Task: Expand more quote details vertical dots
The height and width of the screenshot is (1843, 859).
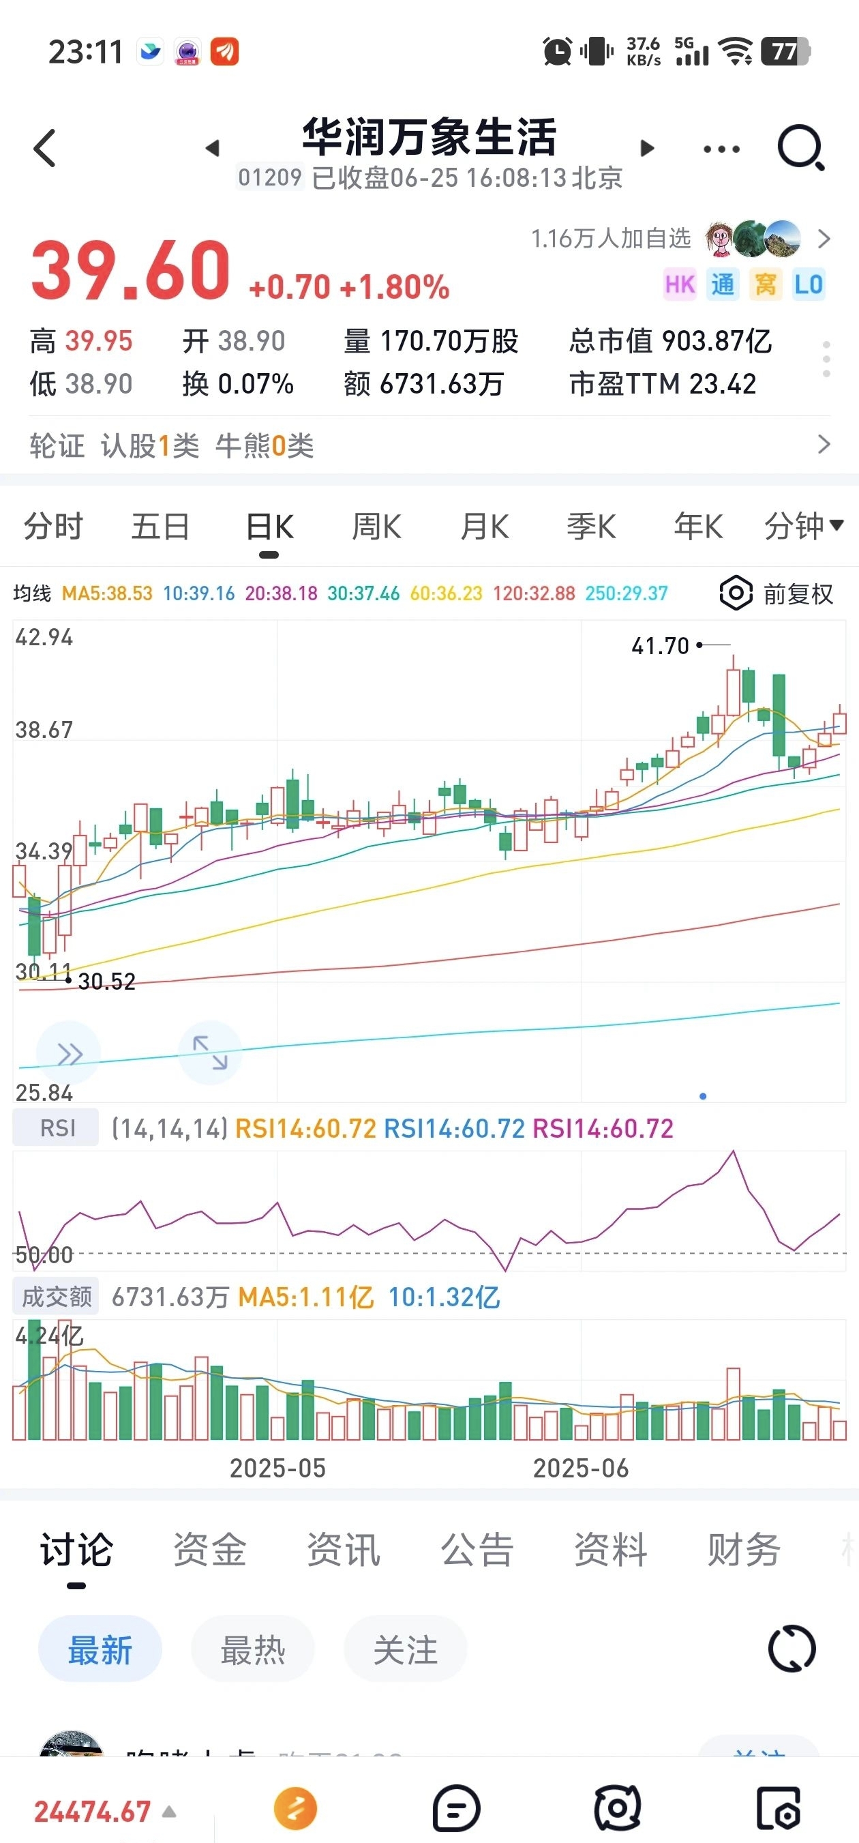Action: coord(826,359)
